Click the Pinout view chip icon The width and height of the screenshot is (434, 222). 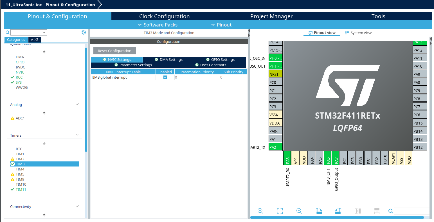(311, 33)
